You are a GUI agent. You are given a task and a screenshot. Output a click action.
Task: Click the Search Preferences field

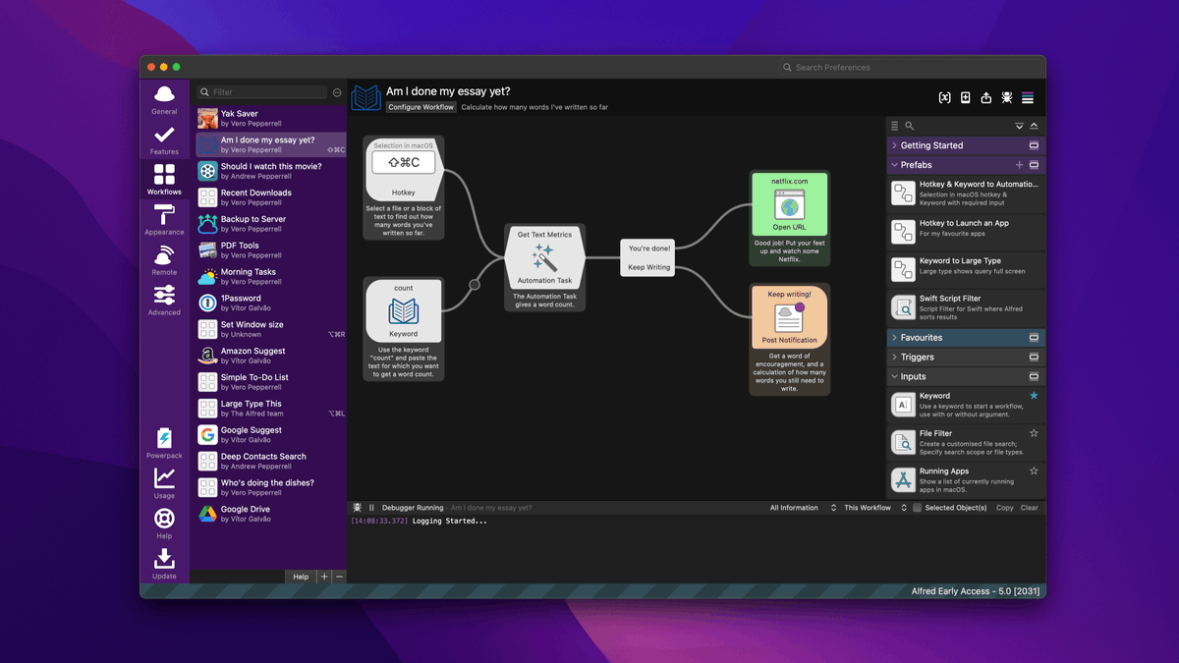click(x=909, y=67)
